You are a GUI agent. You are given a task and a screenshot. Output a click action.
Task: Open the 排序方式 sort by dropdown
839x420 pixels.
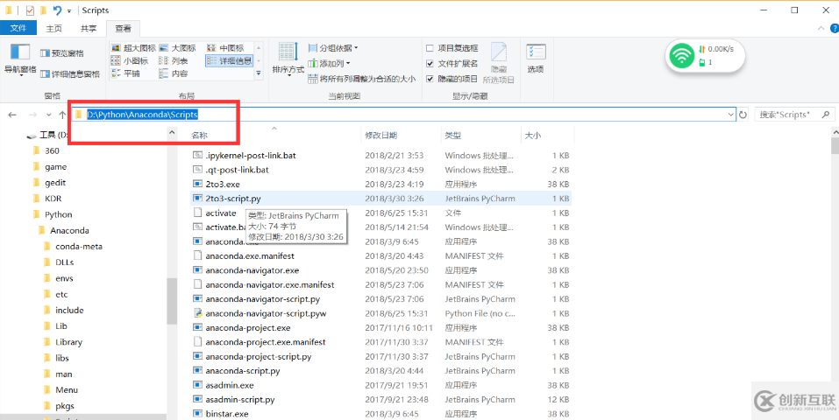pyautogui.click(x=288, y=59)
